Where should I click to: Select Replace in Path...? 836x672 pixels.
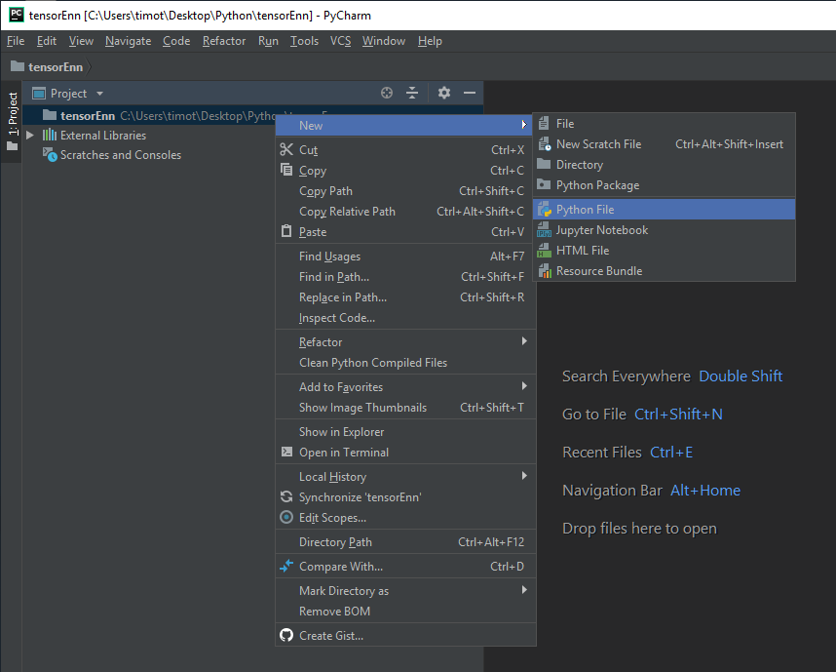[405, 297]
